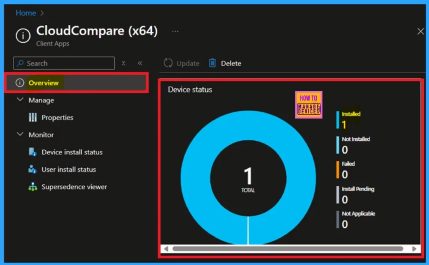
Task: Click the horizontal scrollbar right arrow
Action: tap(414, 249)
